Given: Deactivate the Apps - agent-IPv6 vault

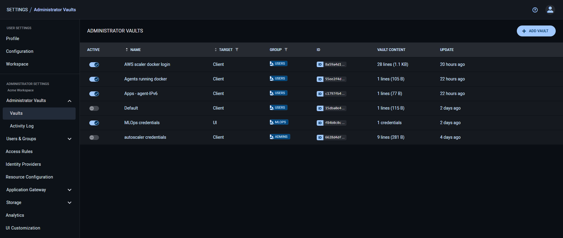Looking at the screenshot, I should (94, 94).
